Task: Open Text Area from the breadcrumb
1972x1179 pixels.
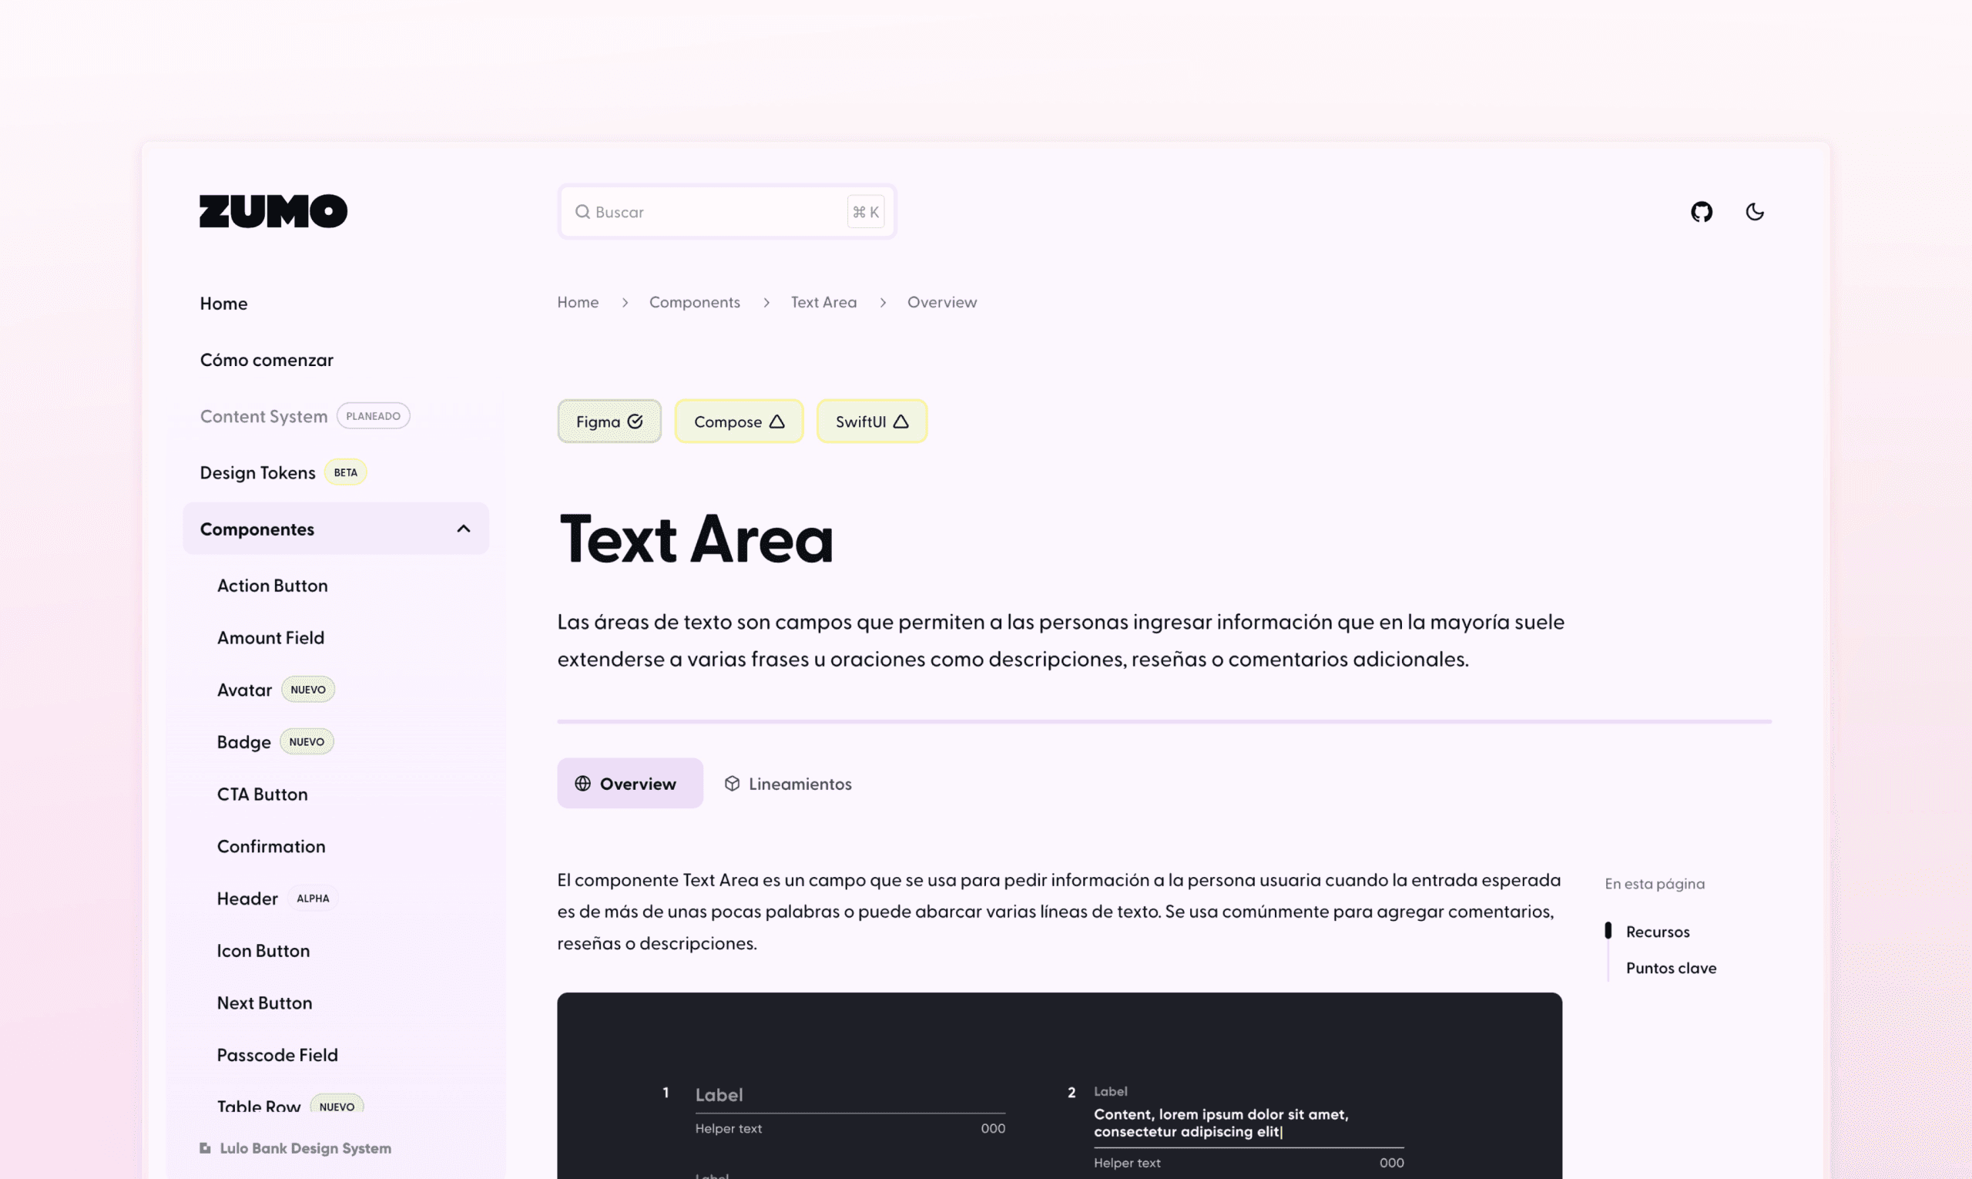Action: point(823,302)
